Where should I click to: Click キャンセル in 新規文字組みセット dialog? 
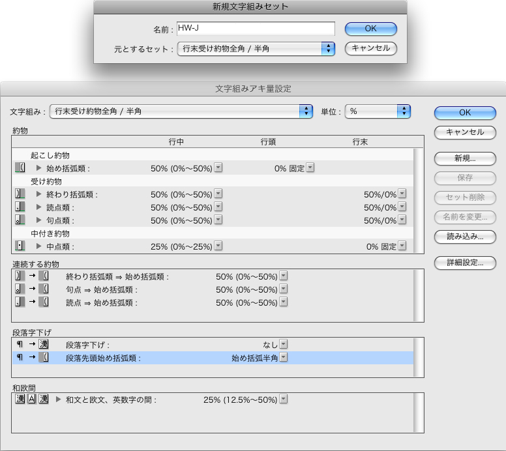371,48
